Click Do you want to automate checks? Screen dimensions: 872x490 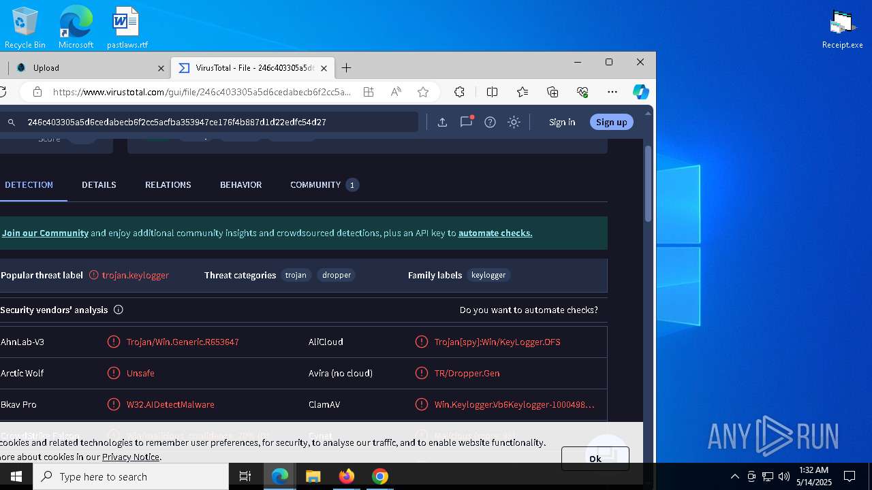pos(529,310)
